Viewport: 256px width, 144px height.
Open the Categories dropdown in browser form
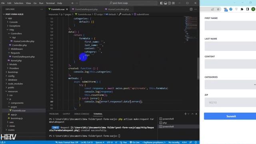point(230,84)
